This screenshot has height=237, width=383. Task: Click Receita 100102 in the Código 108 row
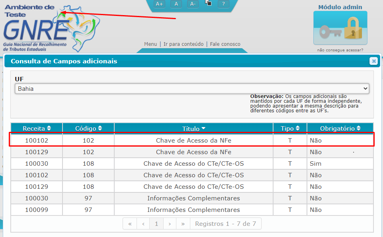(x=37, y=175)
